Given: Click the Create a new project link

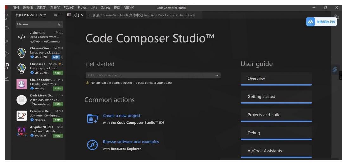Looking at the screenshot, I should [x=121, y=115].
